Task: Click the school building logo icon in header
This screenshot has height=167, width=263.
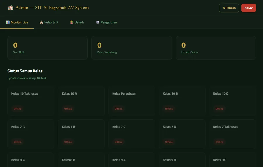Action: tap(11, 8)
